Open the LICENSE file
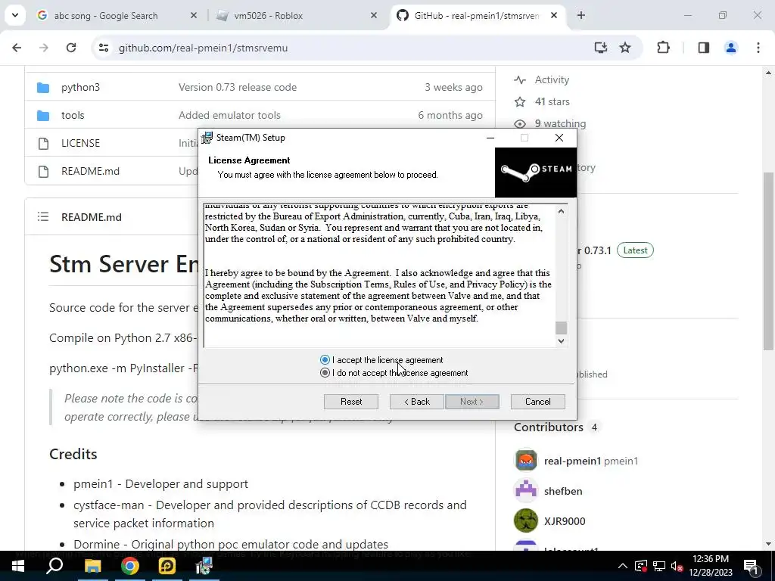The image size is (775, 581). click(80, 143)
